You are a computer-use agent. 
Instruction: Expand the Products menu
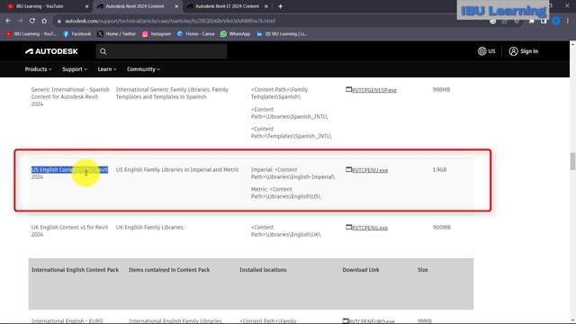tap(38, 69)
